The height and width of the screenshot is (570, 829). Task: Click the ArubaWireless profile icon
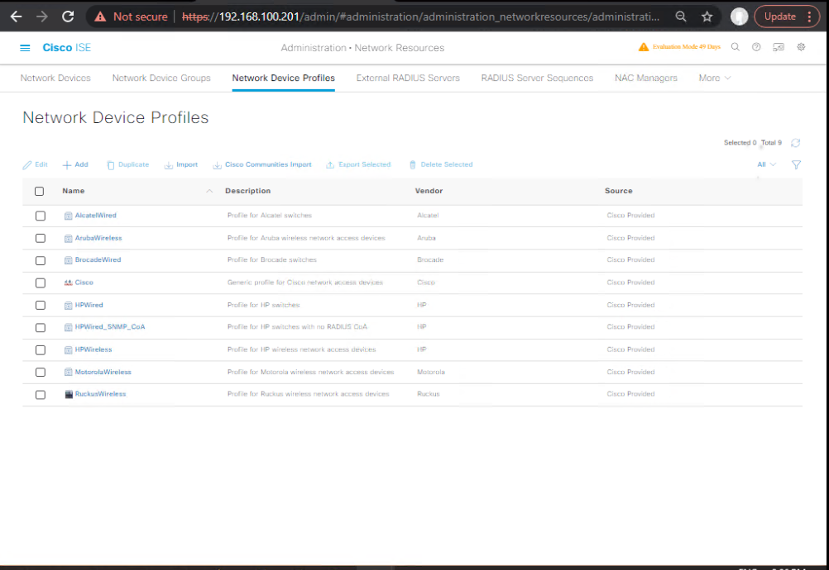(x=68, y=239)
